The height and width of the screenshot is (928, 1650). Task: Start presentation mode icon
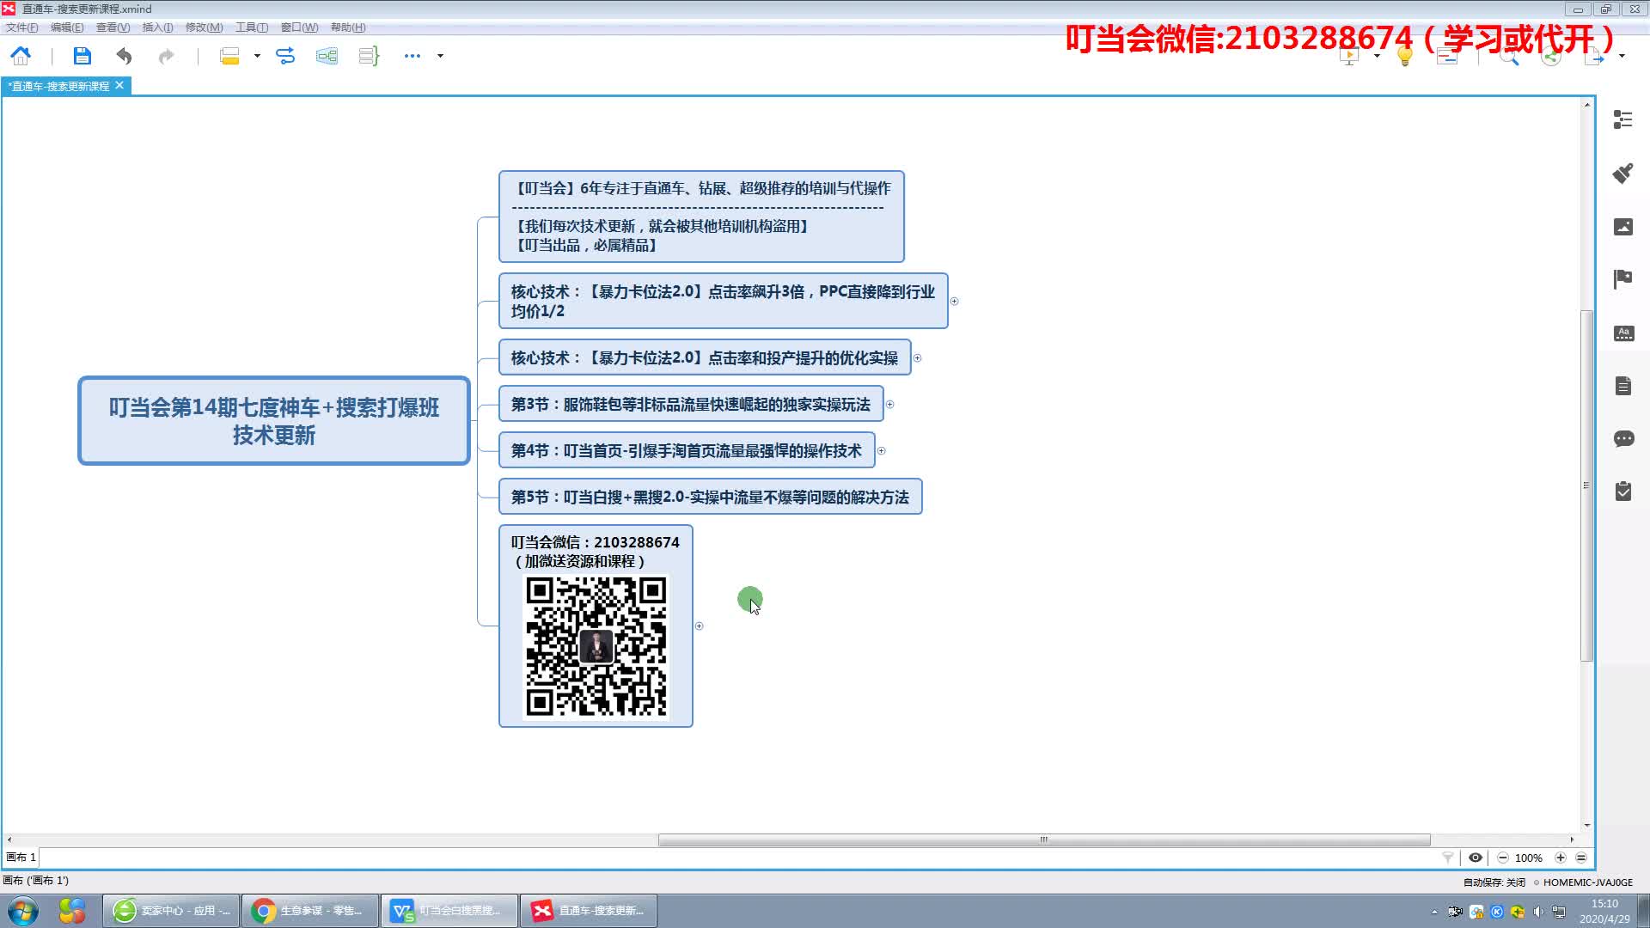1349,57
